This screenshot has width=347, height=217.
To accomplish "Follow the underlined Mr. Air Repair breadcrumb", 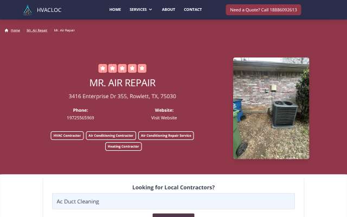I will tap(37, 30).
